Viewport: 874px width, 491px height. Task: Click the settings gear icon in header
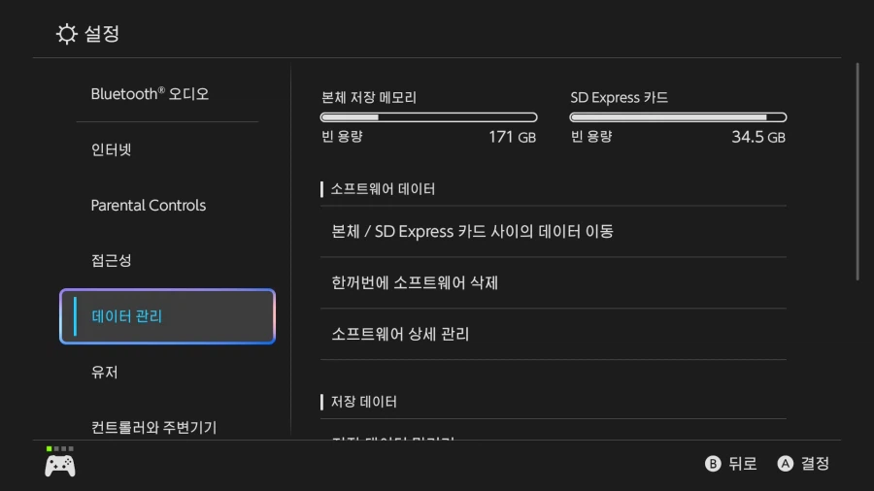(x=66, y=35)
